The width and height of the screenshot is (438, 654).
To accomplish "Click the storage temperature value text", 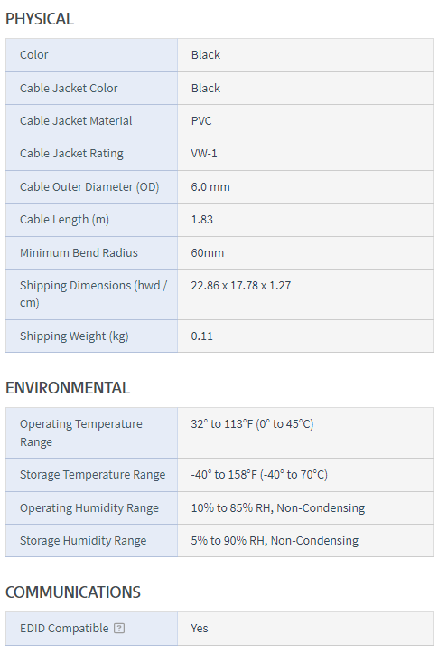I will pos(259,474).
